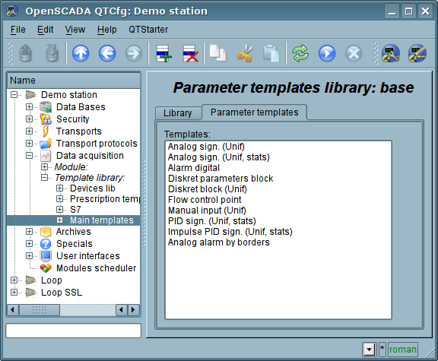Launch second QTStarter module icon in toolbar

click(417, 53)
